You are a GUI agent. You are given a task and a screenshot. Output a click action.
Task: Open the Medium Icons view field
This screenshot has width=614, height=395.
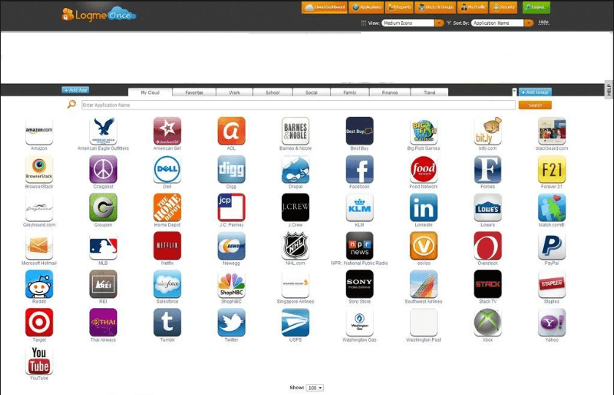pyautogui.click(x=408, y=23)
